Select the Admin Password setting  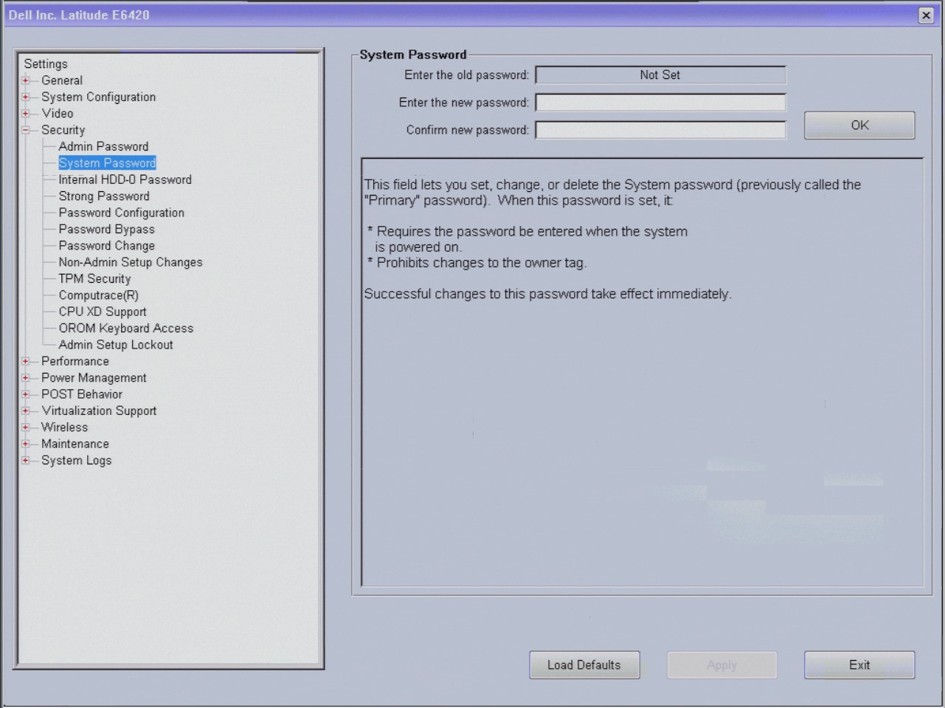[x=103, y=146]
